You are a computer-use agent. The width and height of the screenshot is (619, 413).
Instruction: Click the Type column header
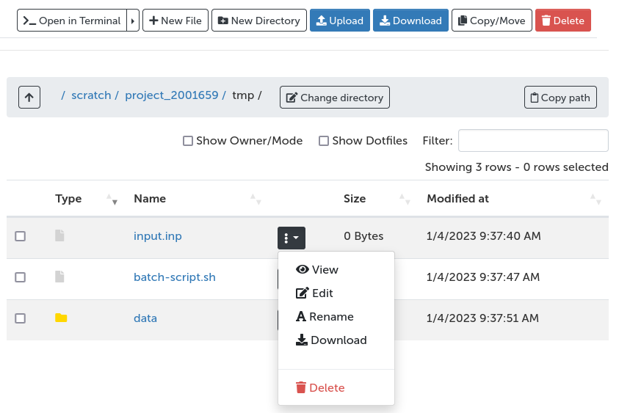tap(68, 199)
